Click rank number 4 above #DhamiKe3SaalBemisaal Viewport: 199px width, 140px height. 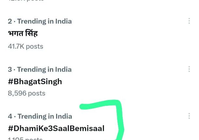[x=10, y=116]
